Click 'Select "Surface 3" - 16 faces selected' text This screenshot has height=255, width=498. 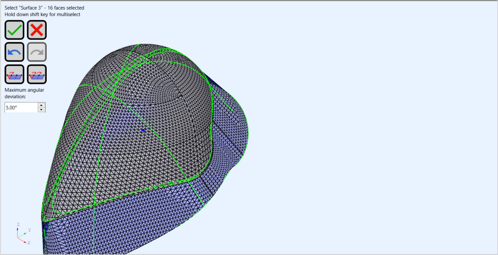44,8
